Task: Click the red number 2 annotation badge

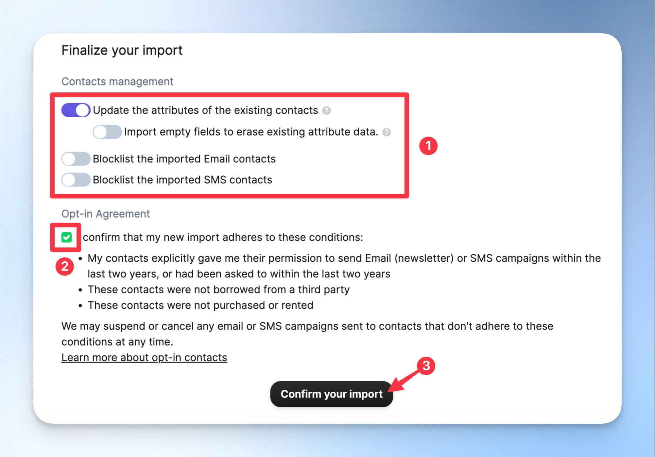Action: tap(65, 267)
